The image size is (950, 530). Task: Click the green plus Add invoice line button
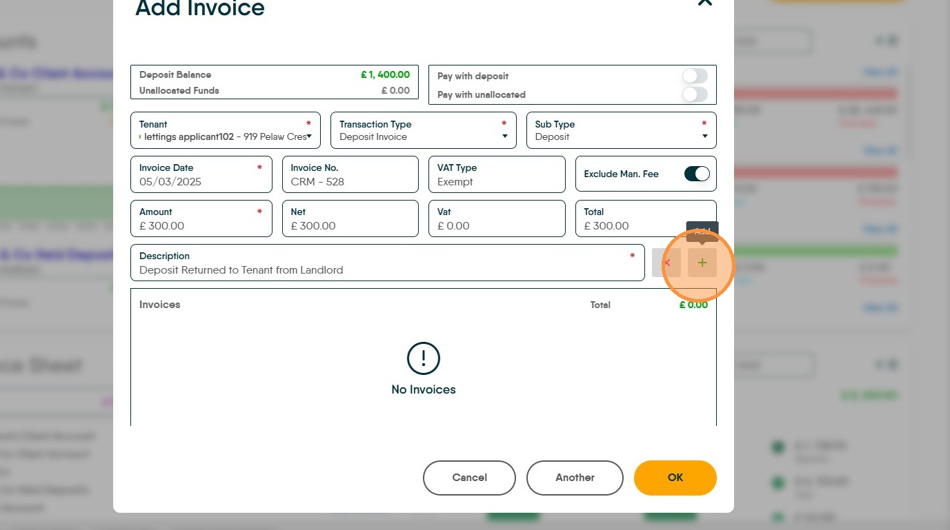point(702,263)
